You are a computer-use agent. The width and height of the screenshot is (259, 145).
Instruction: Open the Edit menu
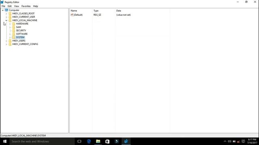(x=10, y=6)
